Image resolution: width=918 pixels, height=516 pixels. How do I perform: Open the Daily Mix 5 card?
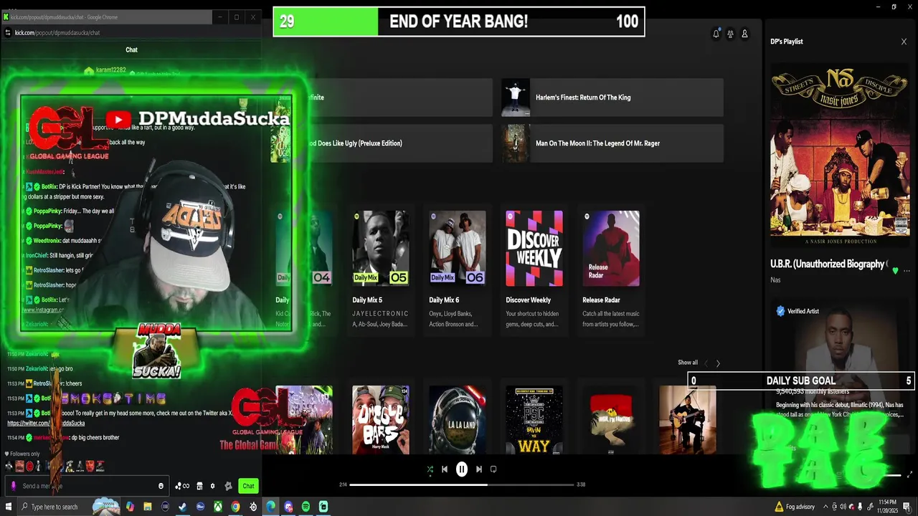(x=381, y=269)
